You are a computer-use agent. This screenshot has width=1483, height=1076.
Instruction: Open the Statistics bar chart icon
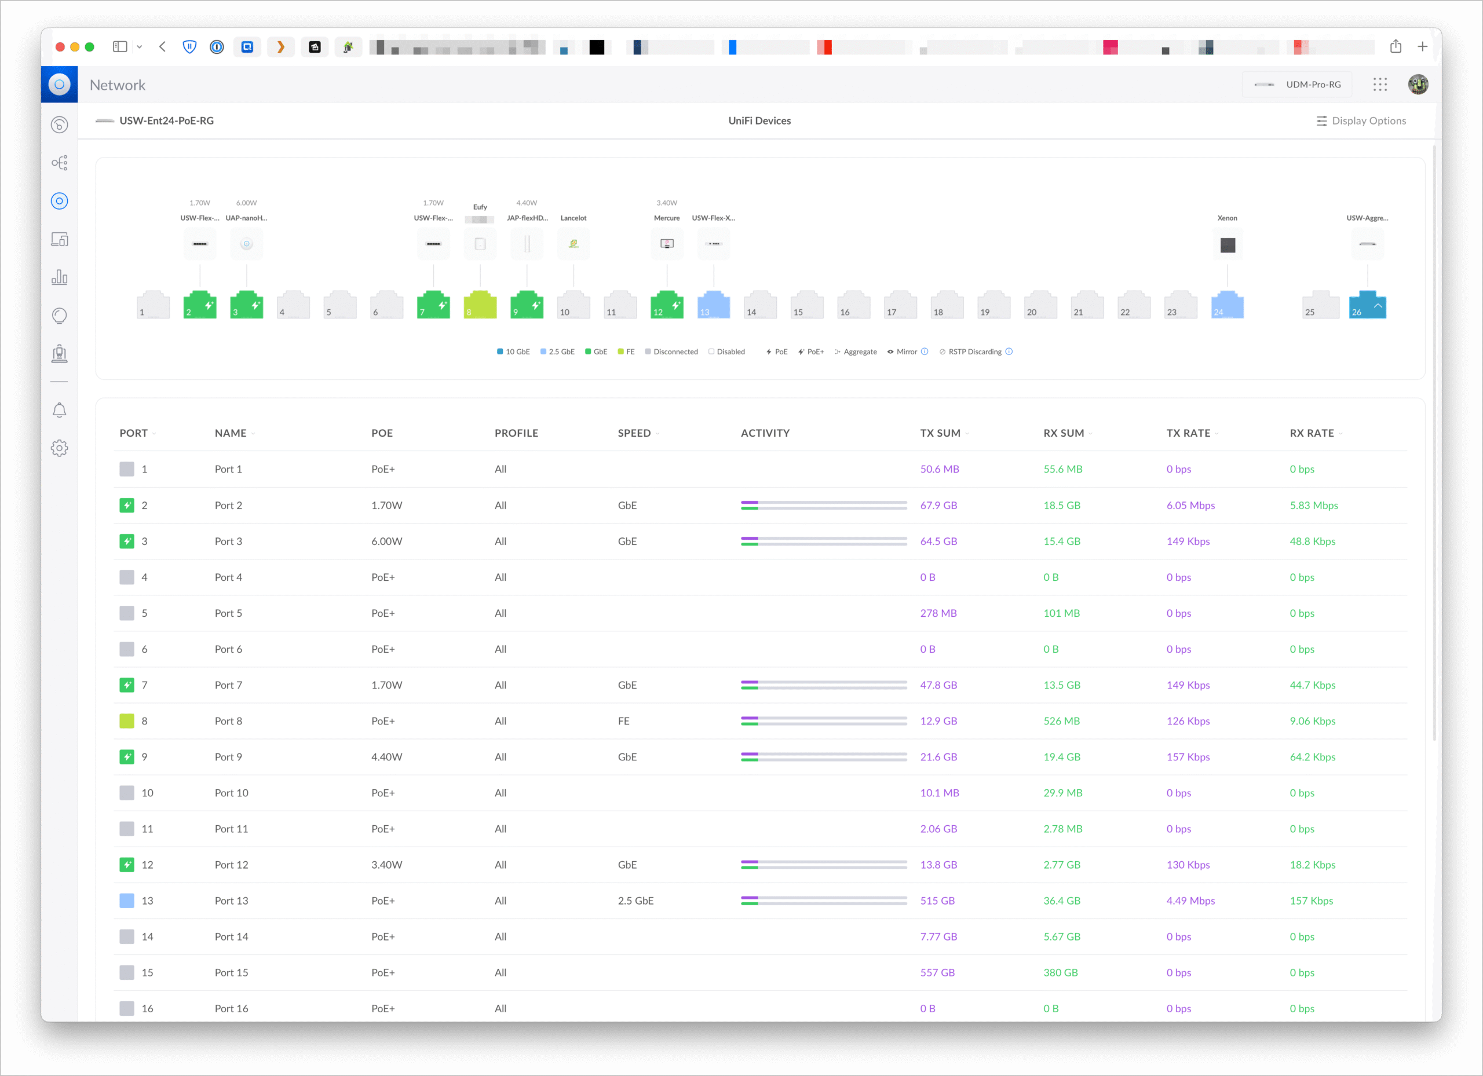(60, 277)
